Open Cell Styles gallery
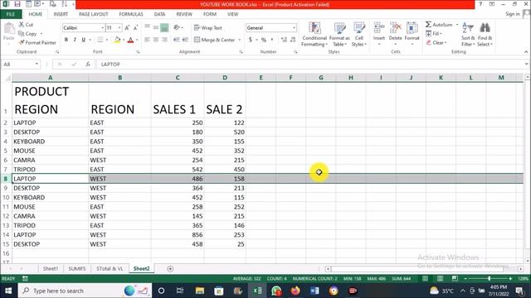Viewport: 531px width, 298px height. pos(358,35)
